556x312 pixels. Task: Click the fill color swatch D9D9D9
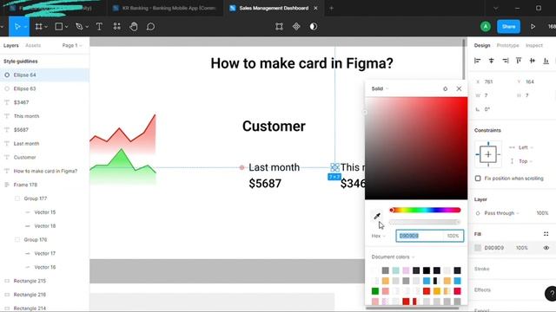(478, 248)
